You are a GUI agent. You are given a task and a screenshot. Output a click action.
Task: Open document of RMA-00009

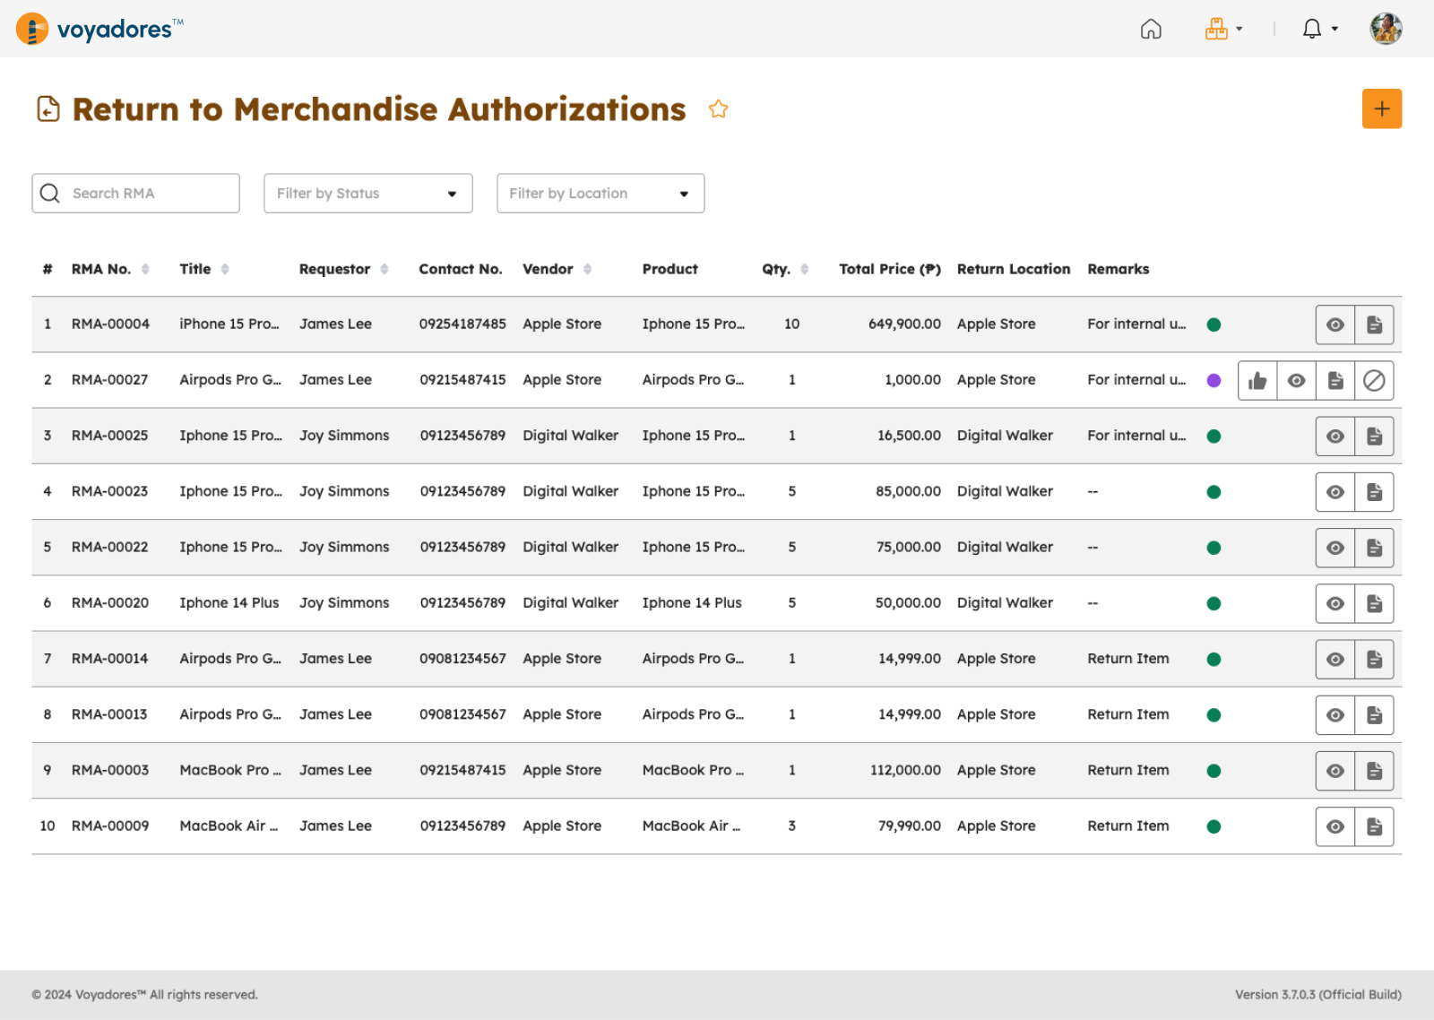point(1374,826)
